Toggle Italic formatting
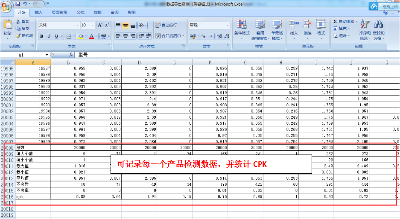This screenshot has width=400, height=219. point(49,36)
